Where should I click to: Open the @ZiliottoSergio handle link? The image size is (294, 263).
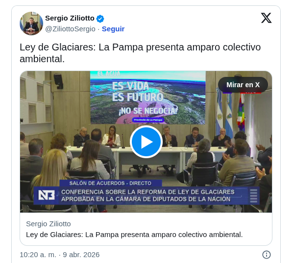pyautogui.click(x=70, y=29)
